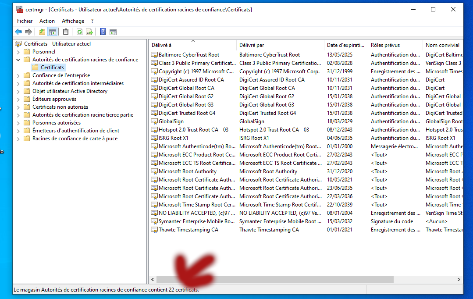Click the left arrow of horizontal scrollbar
473x299 pixels.
[x=153, y=280]
